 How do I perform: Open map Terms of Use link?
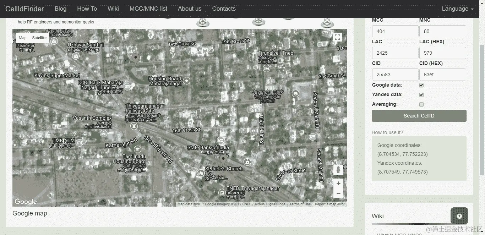click(300, 204)
